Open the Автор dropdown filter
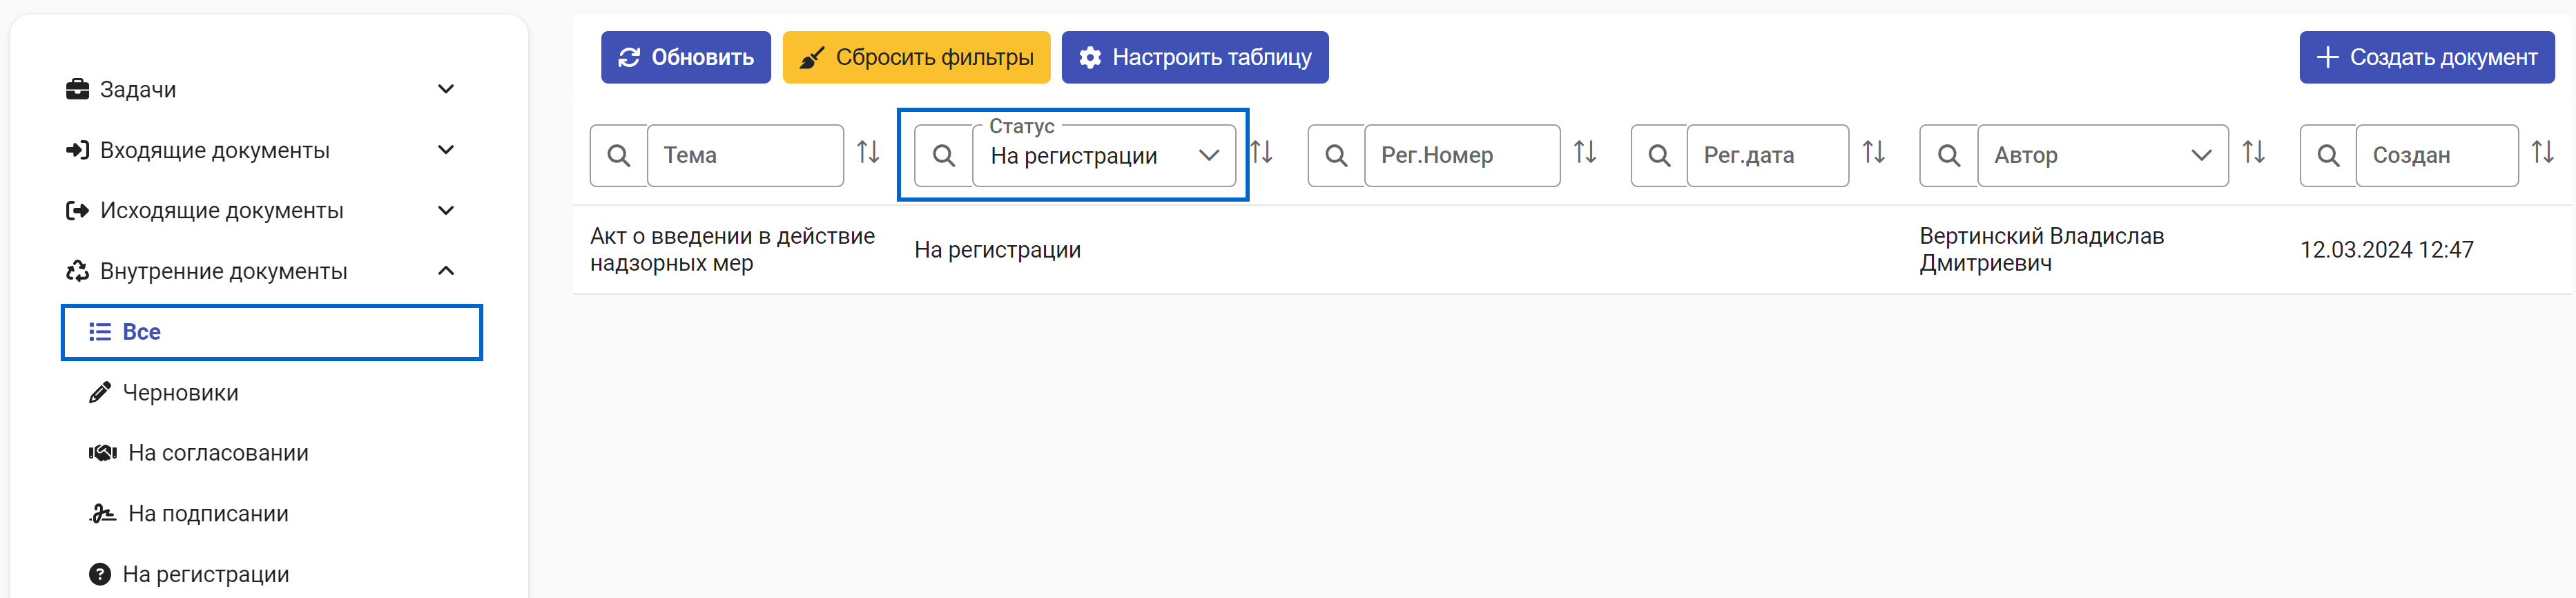The width and height of the screenshot is (2576, 598). point(2103,155)
